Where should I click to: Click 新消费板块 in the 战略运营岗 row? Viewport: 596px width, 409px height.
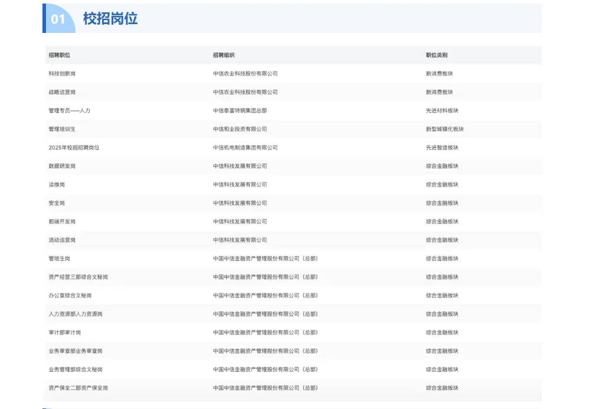click(x=439, y=92)
